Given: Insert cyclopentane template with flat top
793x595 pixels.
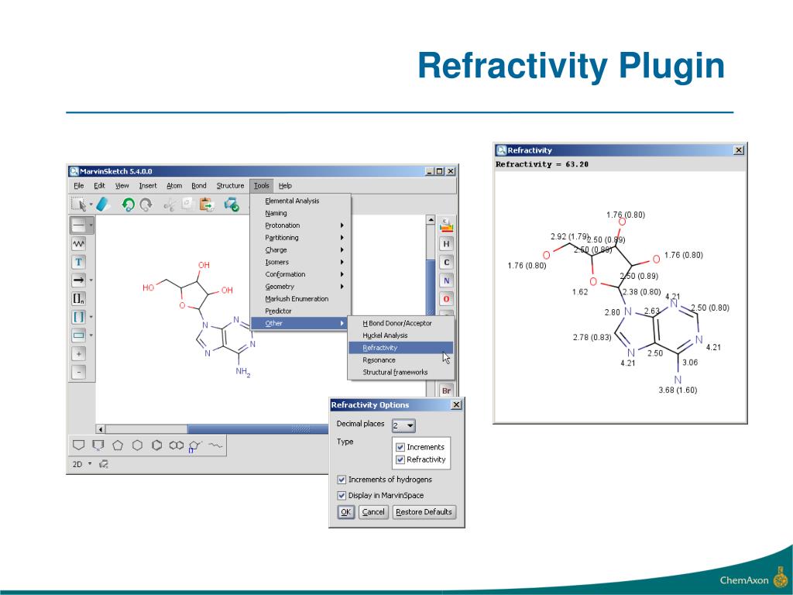Looking at the screenshot, I should tap(78, 445).
